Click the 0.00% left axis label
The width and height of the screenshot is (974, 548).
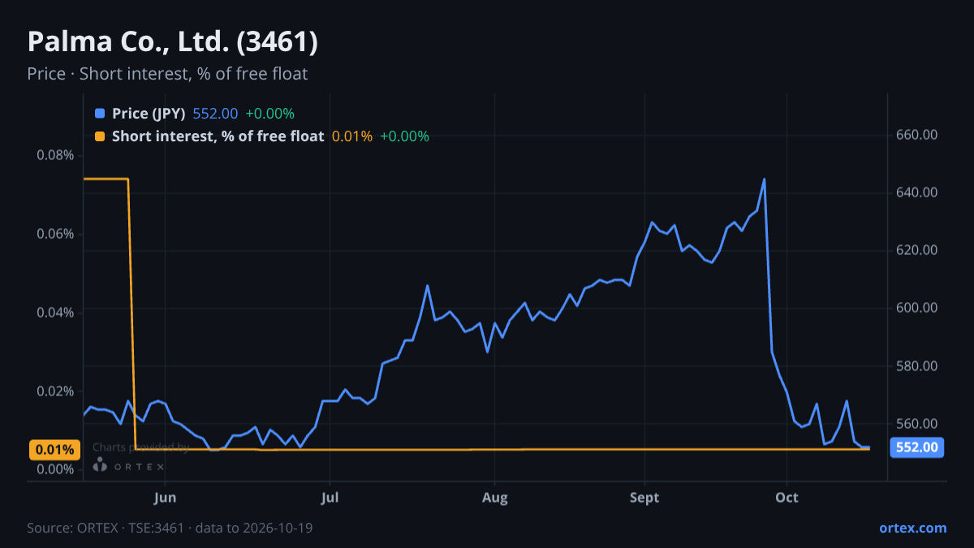[55, 469]
